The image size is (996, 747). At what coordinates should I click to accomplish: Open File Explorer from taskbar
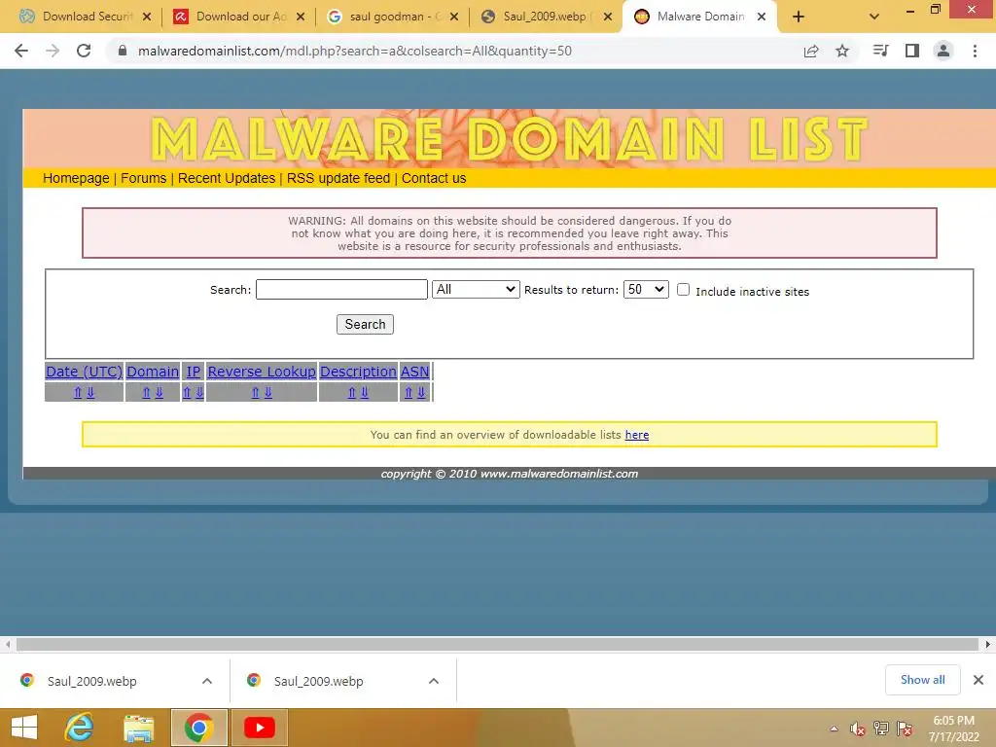[x=138, y=728]
